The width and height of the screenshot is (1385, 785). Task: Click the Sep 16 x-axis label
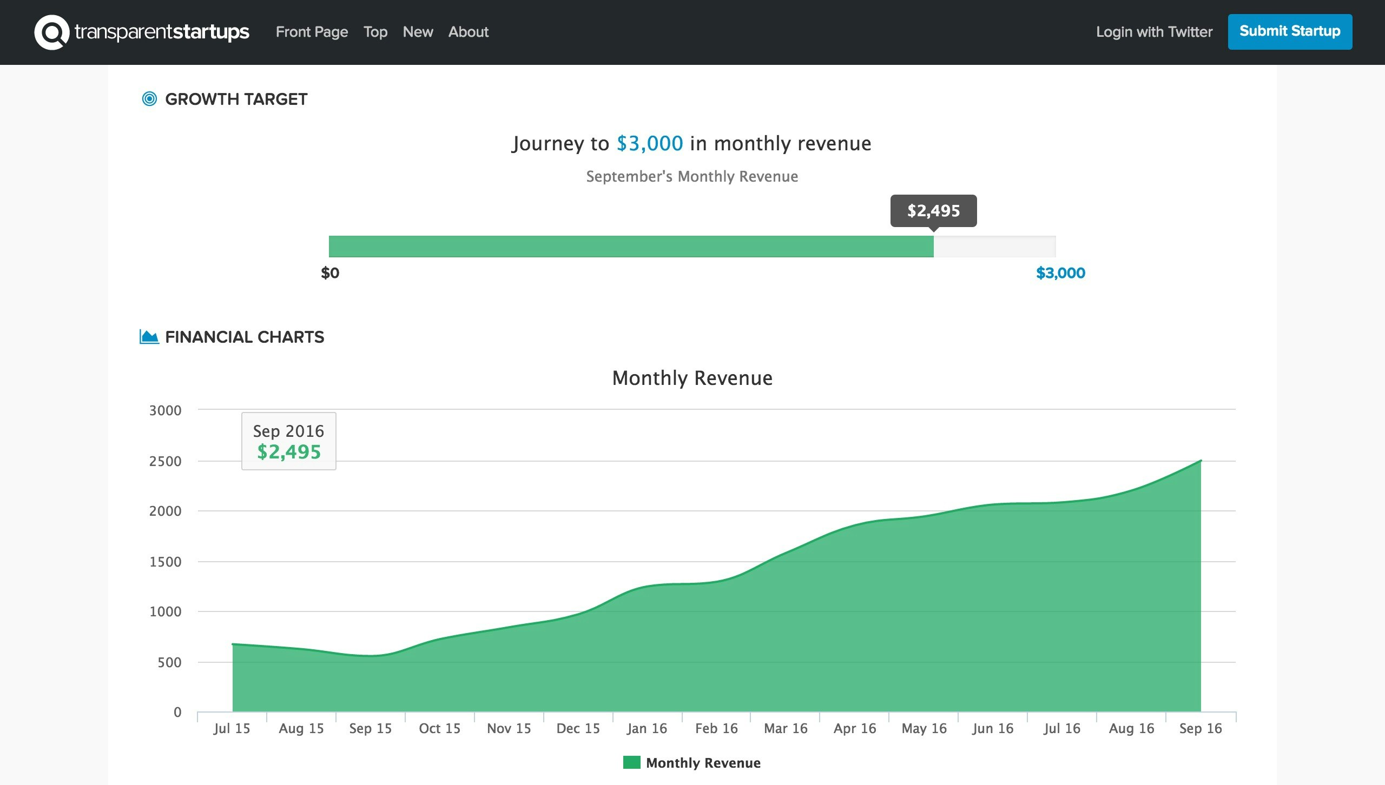point(1200,728)
